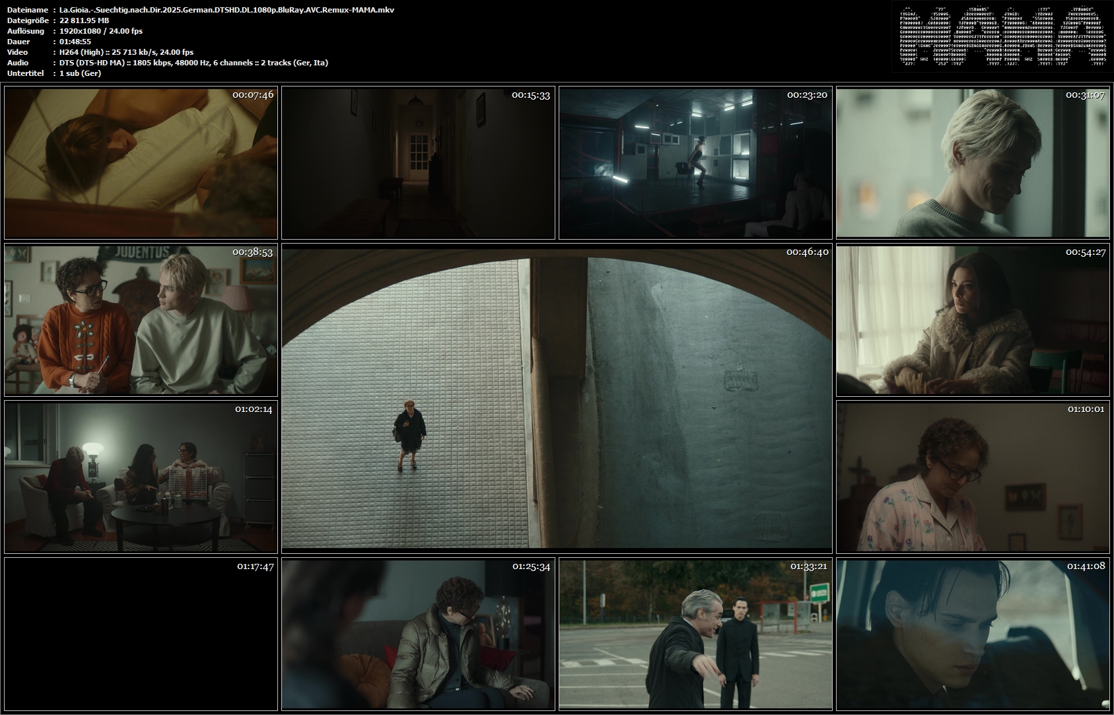The height and width of the screenshot is (715, 1114).
Task: Select the large overhead courtyard frame 00:46:40
Action: pyautogui.click(x=557, y=399)
